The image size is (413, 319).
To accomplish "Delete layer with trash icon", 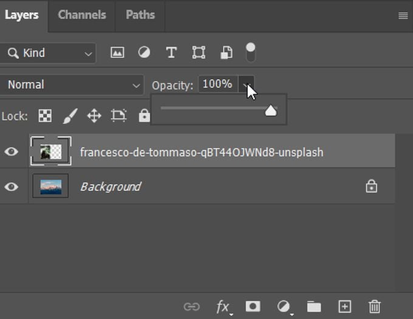I will coord(375,307).
